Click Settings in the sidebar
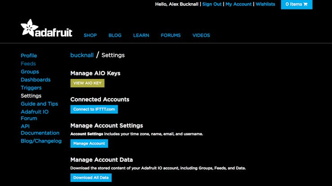Image resolution: width=332 pixels, height=186 pixels. pyautogui.click(x=31, y=96)
